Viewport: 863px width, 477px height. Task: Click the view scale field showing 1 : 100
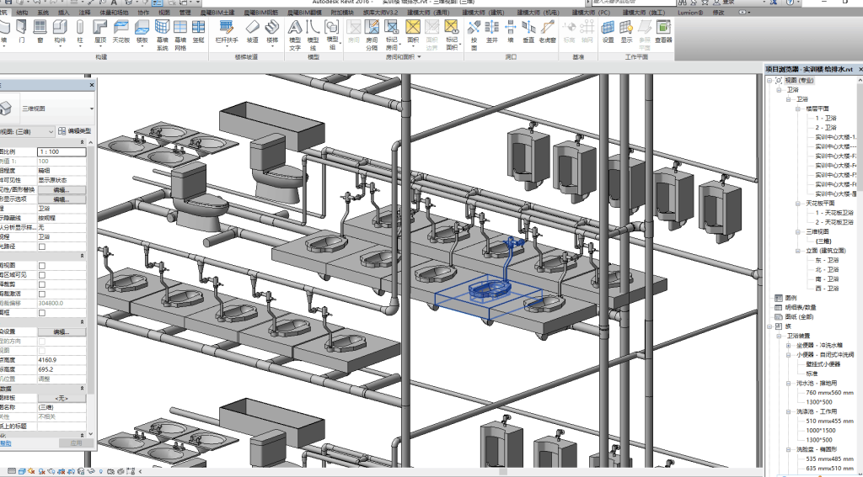[x=62, y=151]
